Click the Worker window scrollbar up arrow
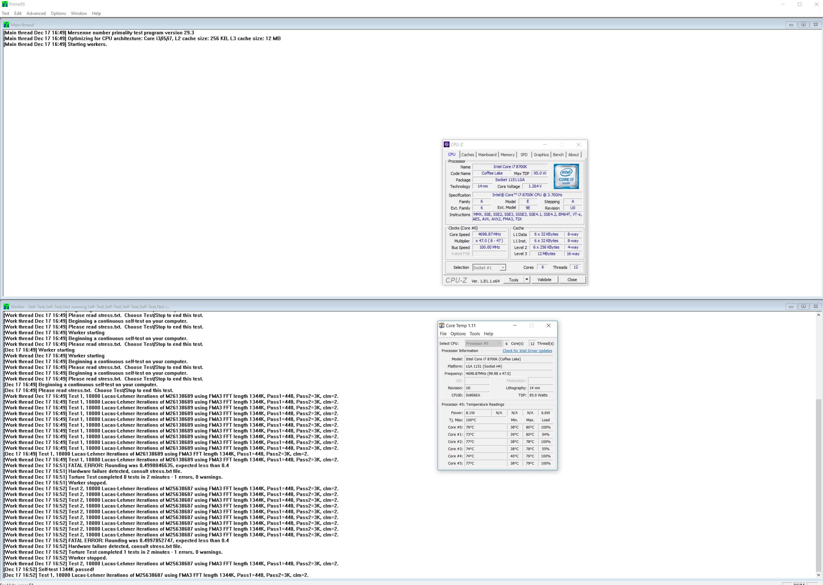Screen dimensions: 823x585 click(x=818, y=315)
